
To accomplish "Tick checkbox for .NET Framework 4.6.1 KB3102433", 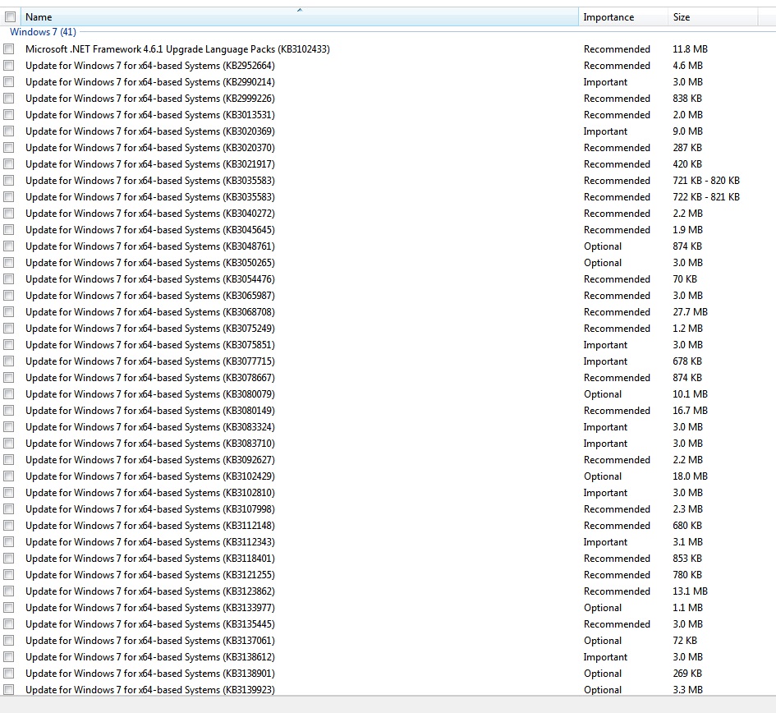I will click(8, 49).
